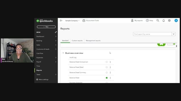Click the Banking menu label

(39, 41)
